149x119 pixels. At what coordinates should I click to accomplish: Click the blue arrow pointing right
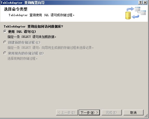click(130, 9)
